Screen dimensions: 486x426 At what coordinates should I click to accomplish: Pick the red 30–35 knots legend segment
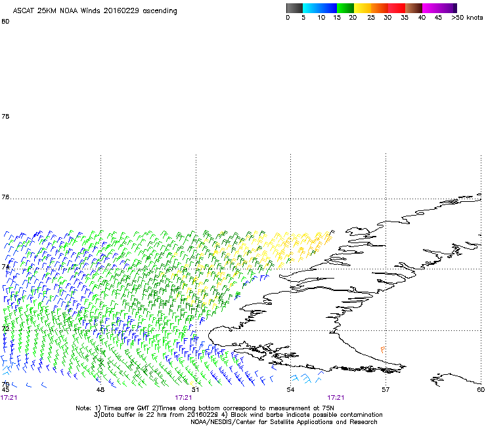[397, 8]
